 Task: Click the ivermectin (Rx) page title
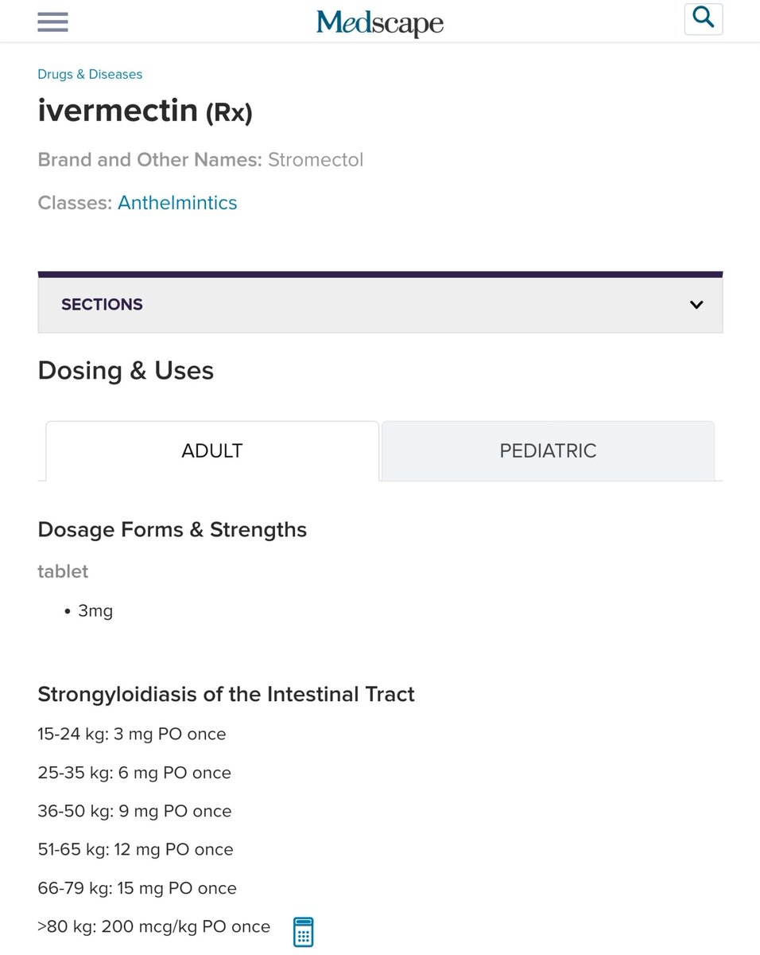point(145,111)
